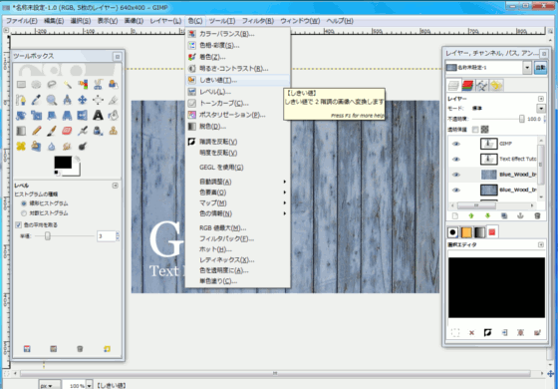
Task: Select the Bucket Fill tool
Action: [114, 116]
